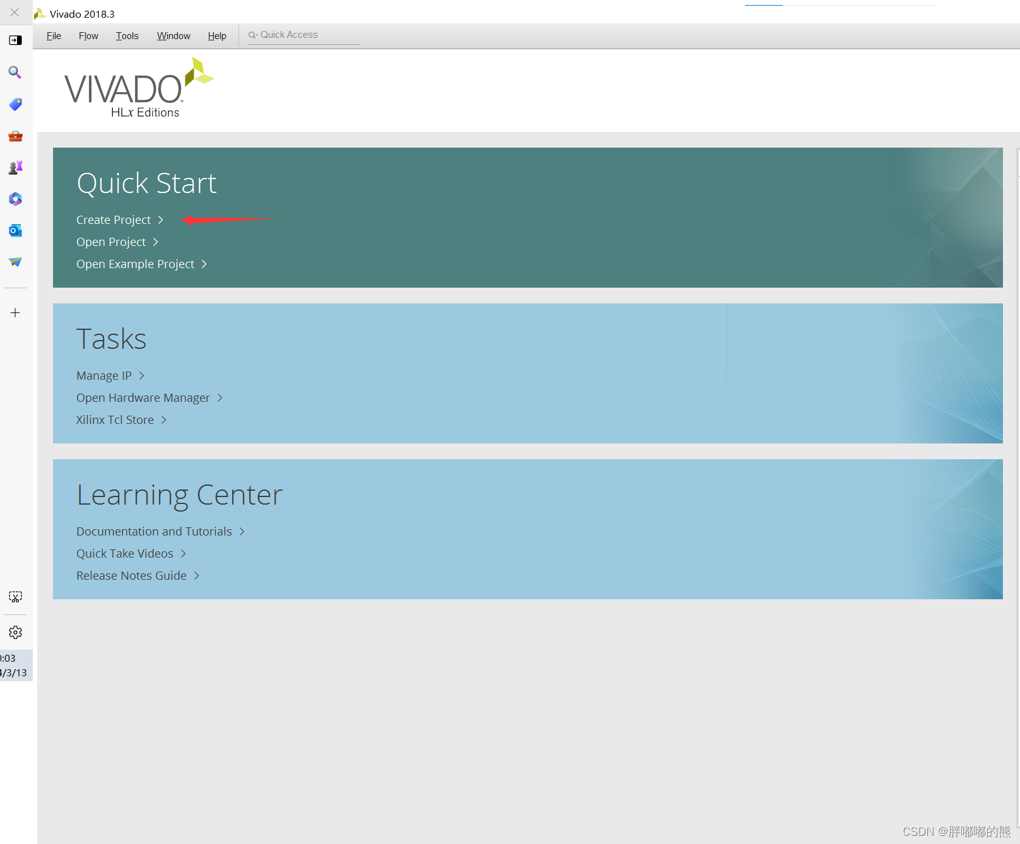Image resolution: width=1020 pixels, height=844 pixels.
Task: Click chevron next to Manage IP
Action: point(142,376)
